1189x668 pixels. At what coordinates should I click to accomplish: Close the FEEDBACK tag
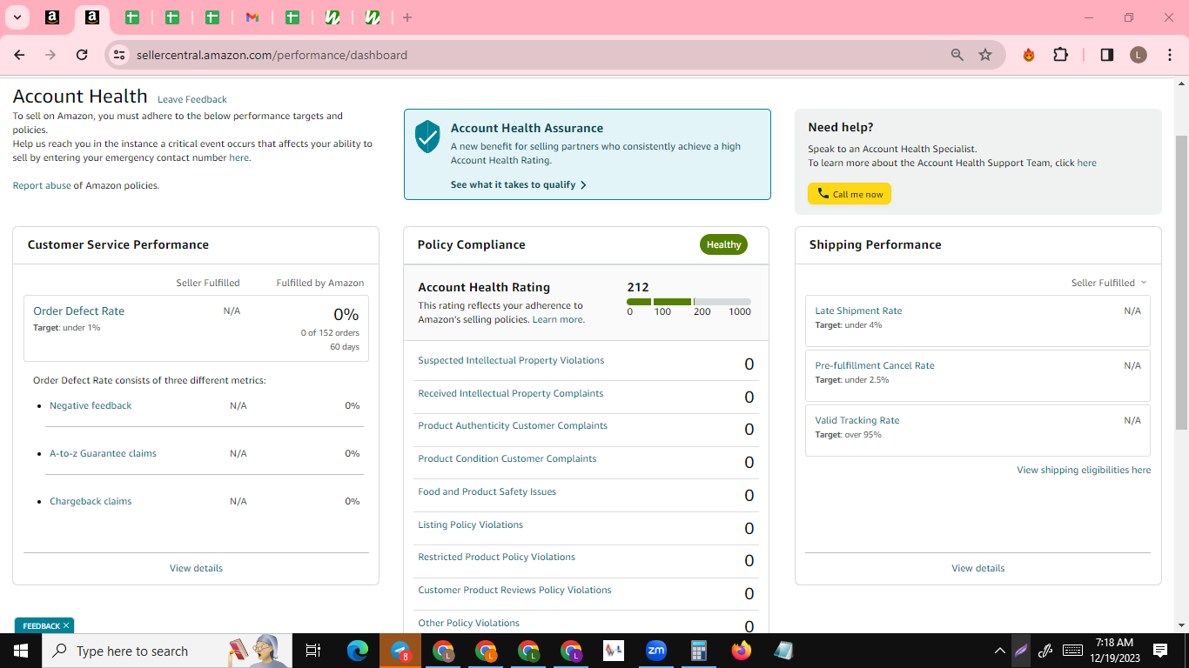pyautogui.click(x=66, y=625)
